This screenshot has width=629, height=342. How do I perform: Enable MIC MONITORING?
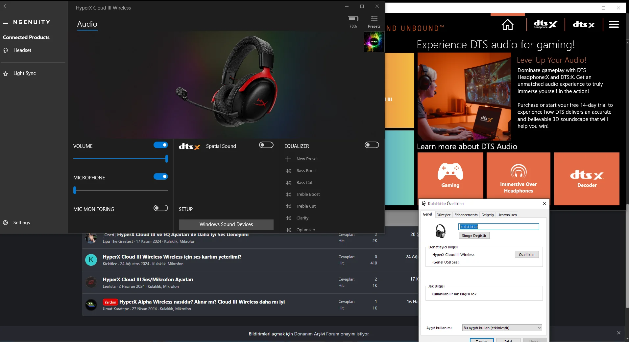pos(161,208)
